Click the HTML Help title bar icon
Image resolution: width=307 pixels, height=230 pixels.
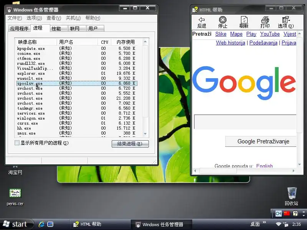point(195,10)
